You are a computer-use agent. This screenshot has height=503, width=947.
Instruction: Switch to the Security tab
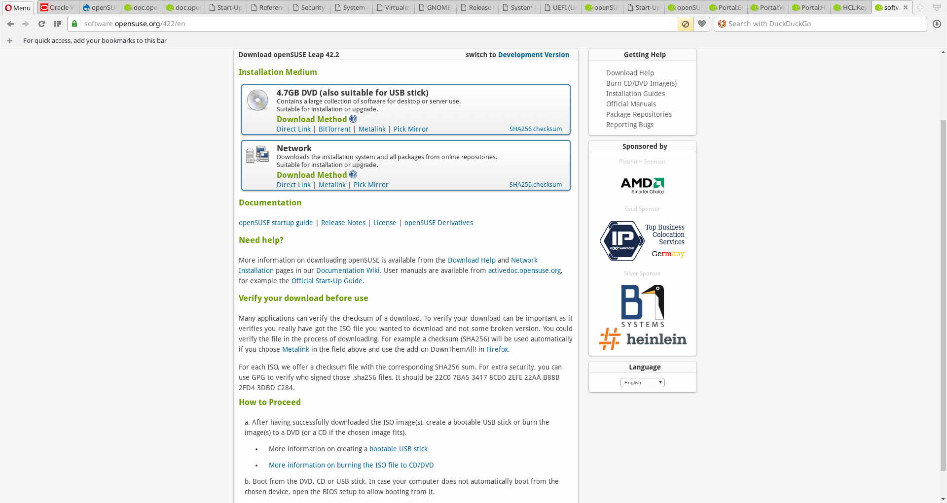pos(308,7)
